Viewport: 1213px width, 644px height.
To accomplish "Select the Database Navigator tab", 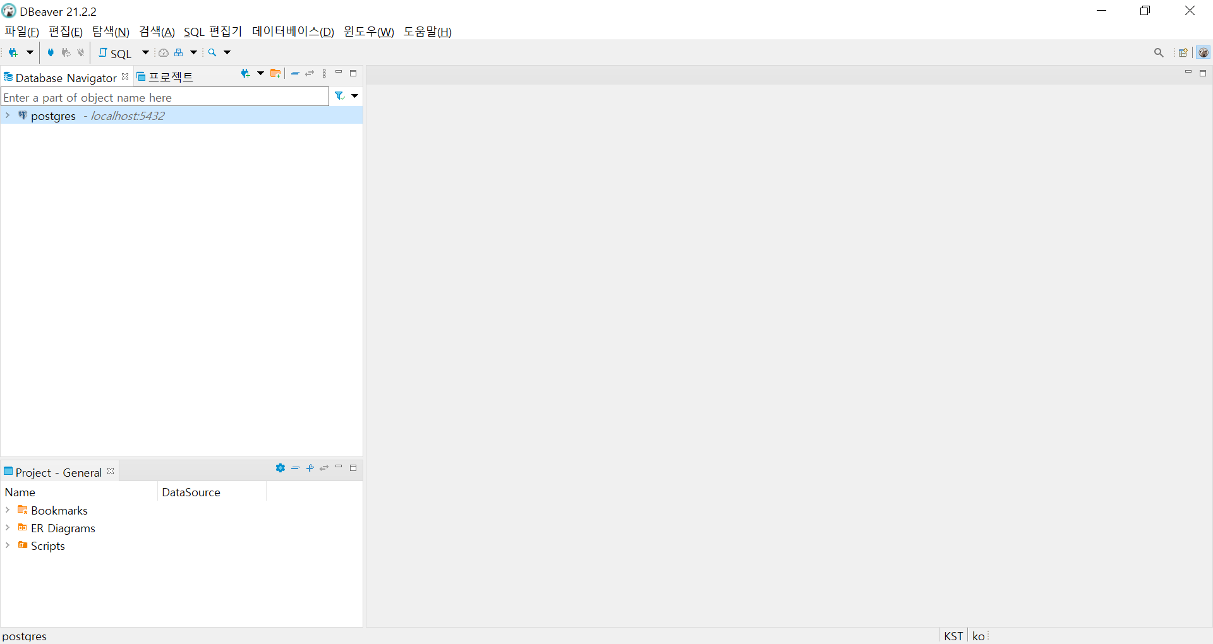I will (x=66, y=78).
